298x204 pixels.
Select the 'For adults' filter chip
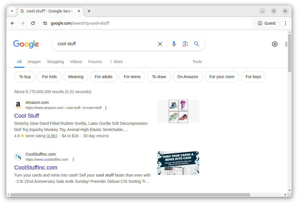click(104, 77)
